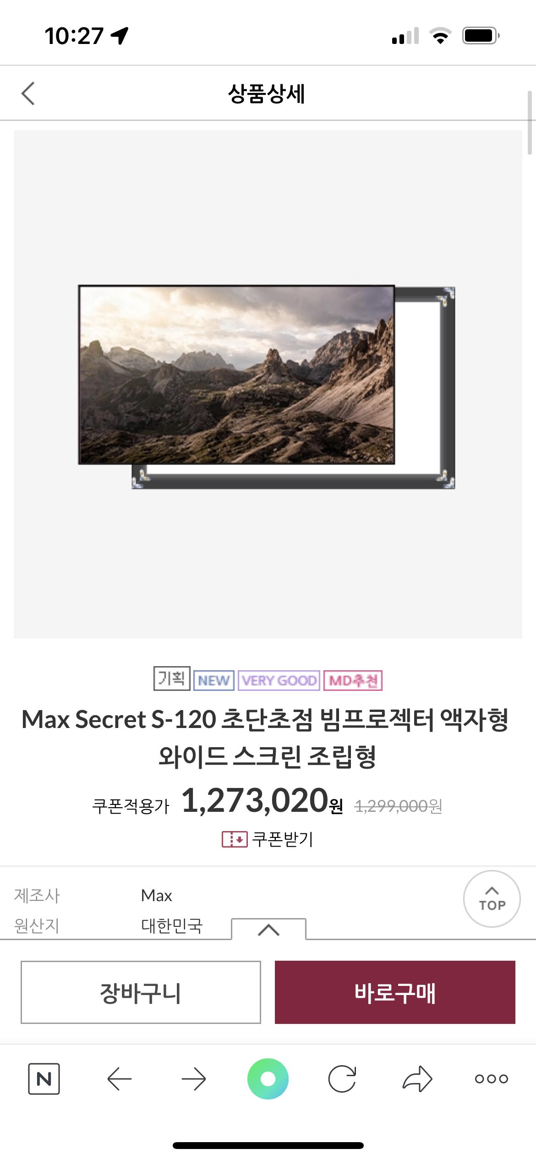The height and width of the screenshot is (1160, 536).
Task: Open the three-dot more menu
Action: pos(492,1079)
